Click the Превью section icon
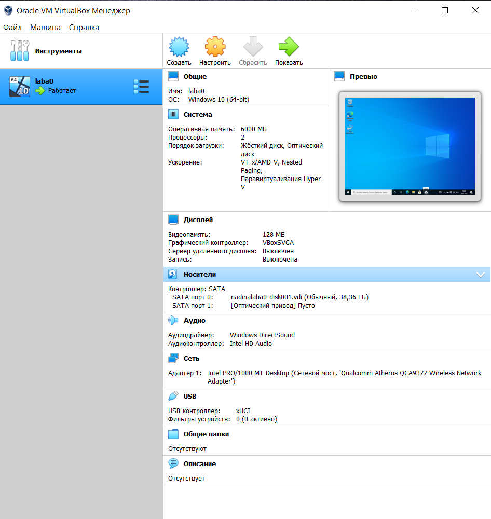491x519 pixels. coord(339,76)
